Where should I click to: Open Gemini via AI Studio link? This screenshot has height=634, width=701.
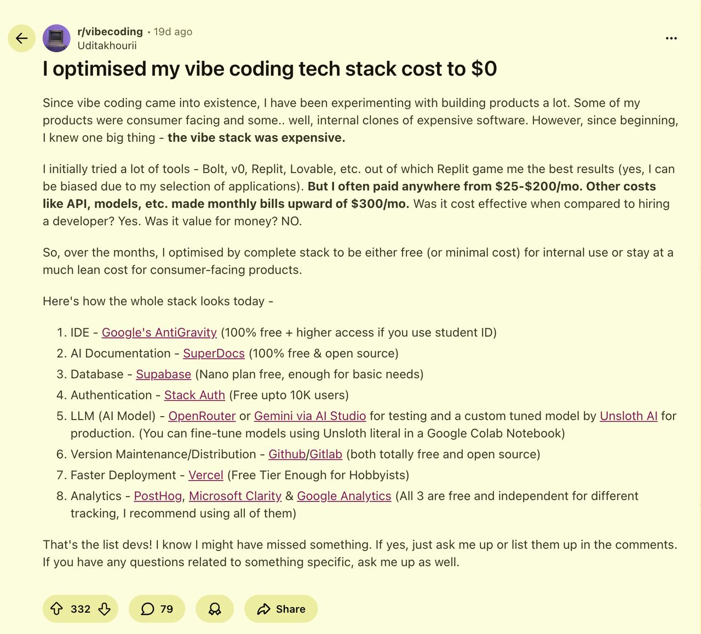coord(309,416)
